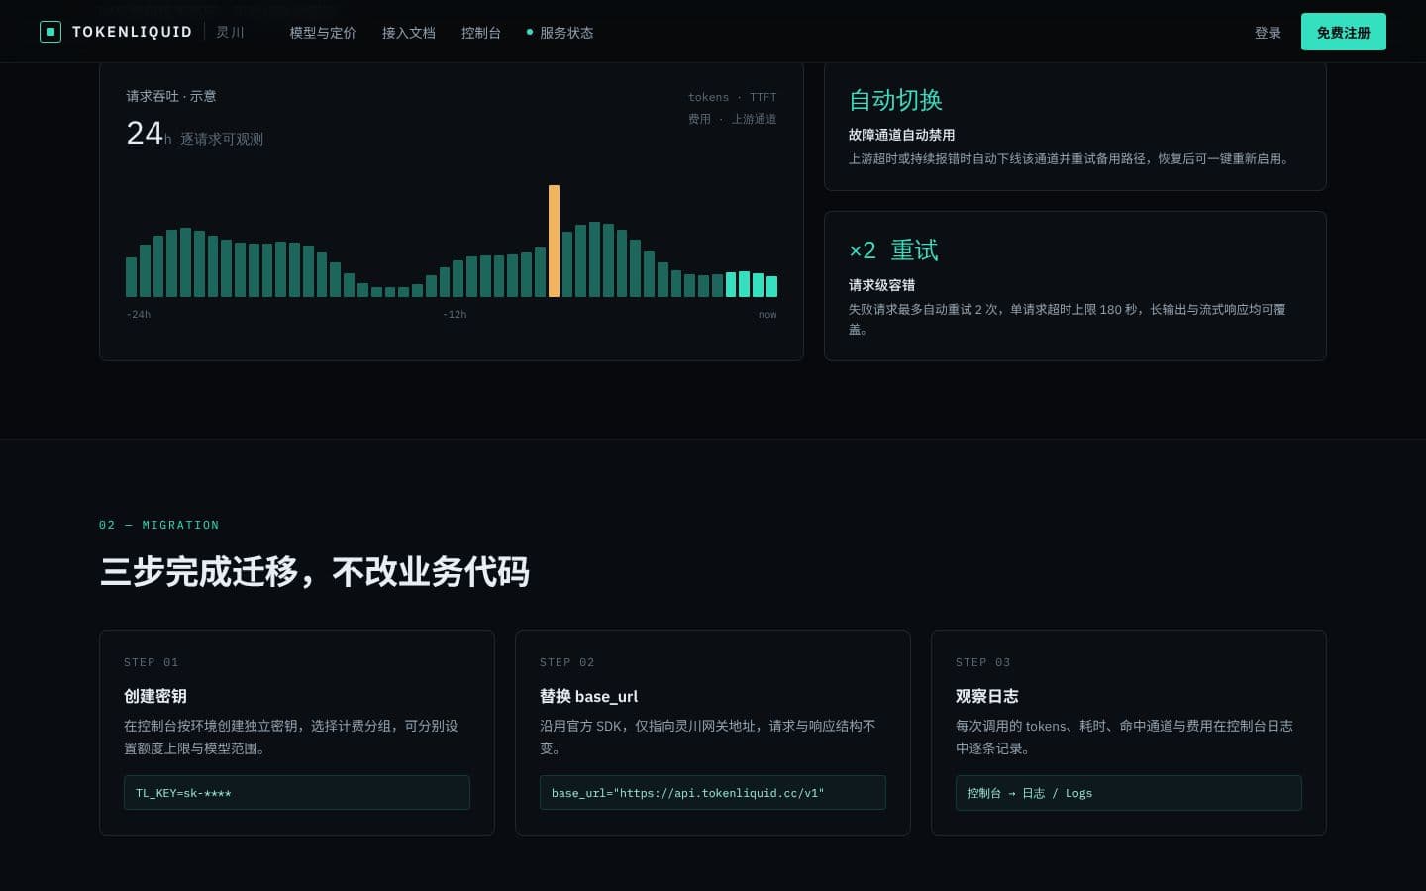This screenshot has height=891, width=1426.
Task: Click the 请求吞吐 · 示意 chart title
Action: tap(171, 96)
